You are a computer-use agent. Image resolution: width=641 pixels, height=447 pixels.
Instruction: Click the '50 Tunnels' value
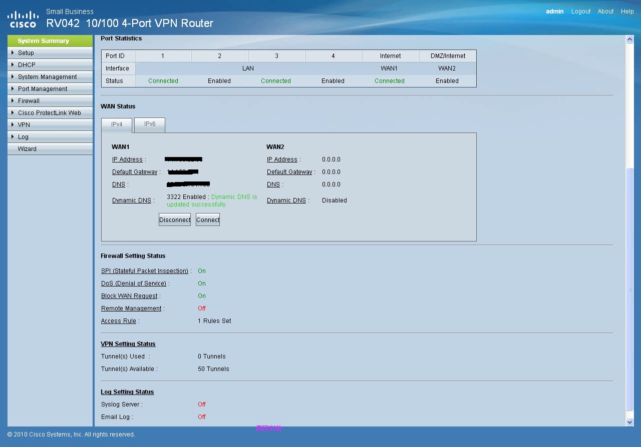213,369
